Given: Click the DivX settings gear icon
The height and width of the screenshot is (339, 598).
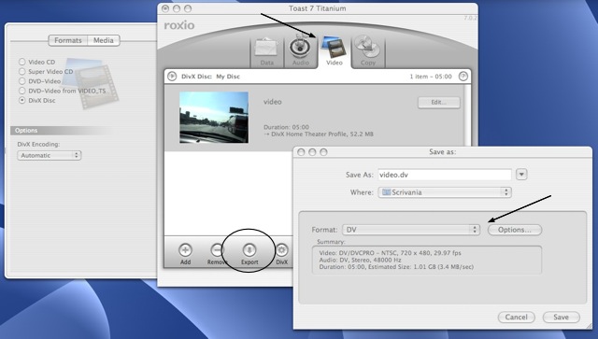Looking at the screenshot, I should point(281,250).
